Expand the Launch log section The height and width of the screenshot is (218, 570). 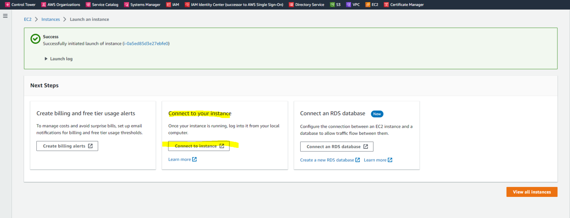coord(58,58)
